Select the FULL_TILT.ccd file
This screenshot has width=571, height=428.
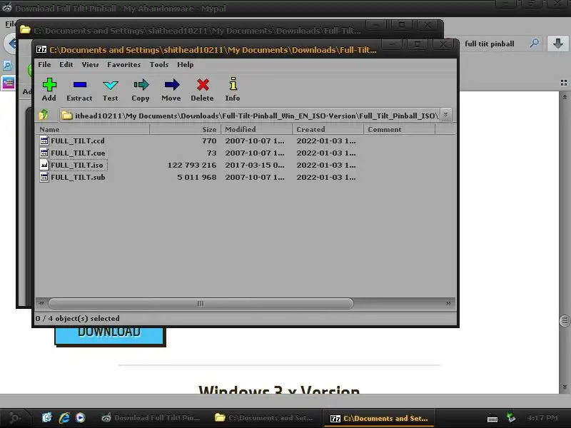coord(78,141)
